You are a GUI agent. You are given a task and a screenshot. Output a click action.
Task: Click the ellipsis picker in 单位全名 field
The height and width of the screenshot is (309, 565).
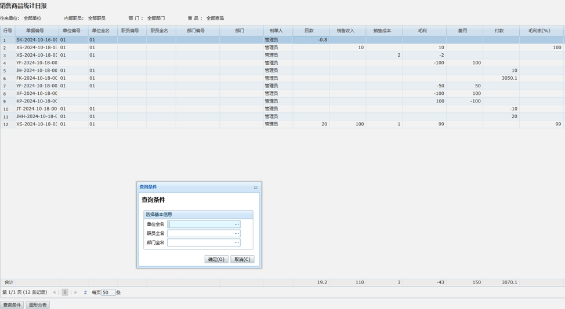coord(237,225)
